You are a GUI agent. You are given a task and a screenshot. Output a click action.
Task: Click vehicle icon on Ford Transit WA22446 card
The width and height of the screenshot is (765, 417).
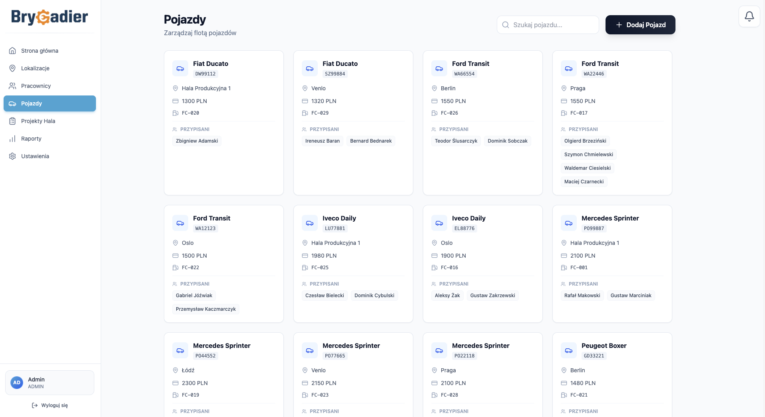click(x=569, y=68)
